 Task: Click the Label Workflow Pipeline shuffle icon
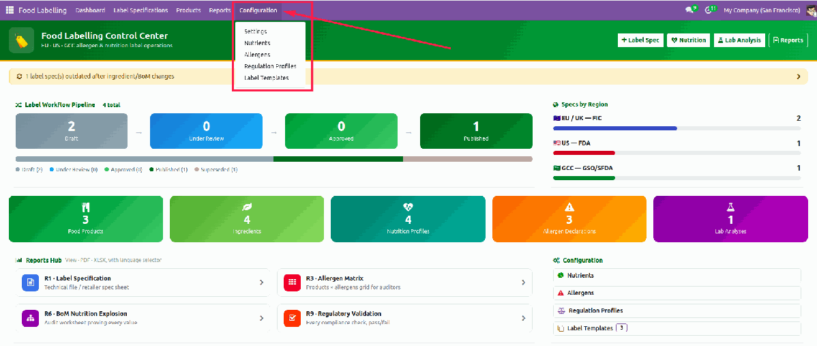[19, 104]
